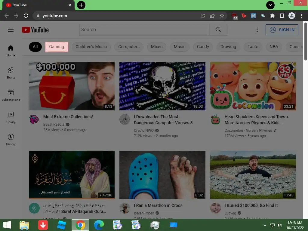Open Shorts in the sidebar

click(11, 73)
